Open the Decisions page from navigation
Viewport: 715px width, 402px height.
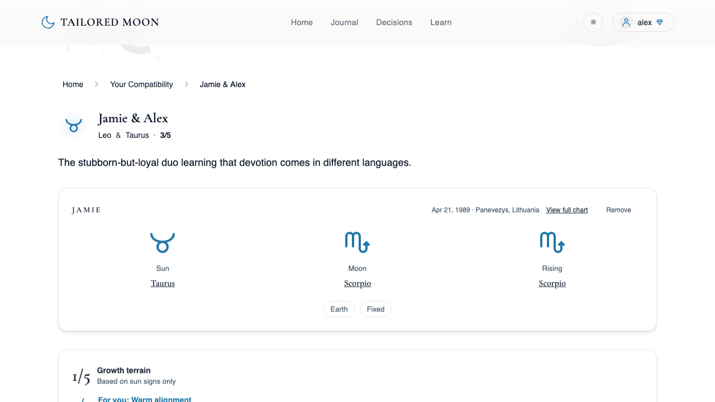394,22
